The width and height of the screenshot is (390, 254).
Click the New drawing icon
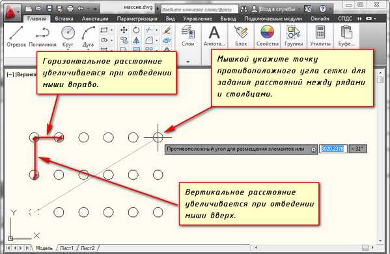click(29, 9)
